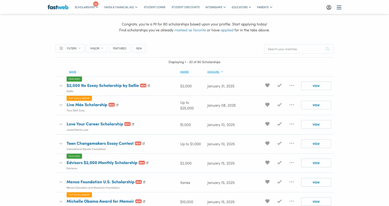The height and width of the screenshot is (206, 389).
Task: Click external link icon next to Love Your Career Scholarship
Action: (x=133, y=124)
